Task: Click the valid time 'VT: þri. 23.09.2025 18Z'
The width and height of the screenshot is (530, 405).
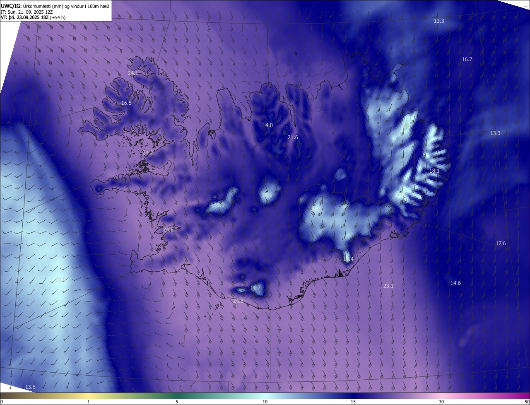Action: [x=24, y=17]
